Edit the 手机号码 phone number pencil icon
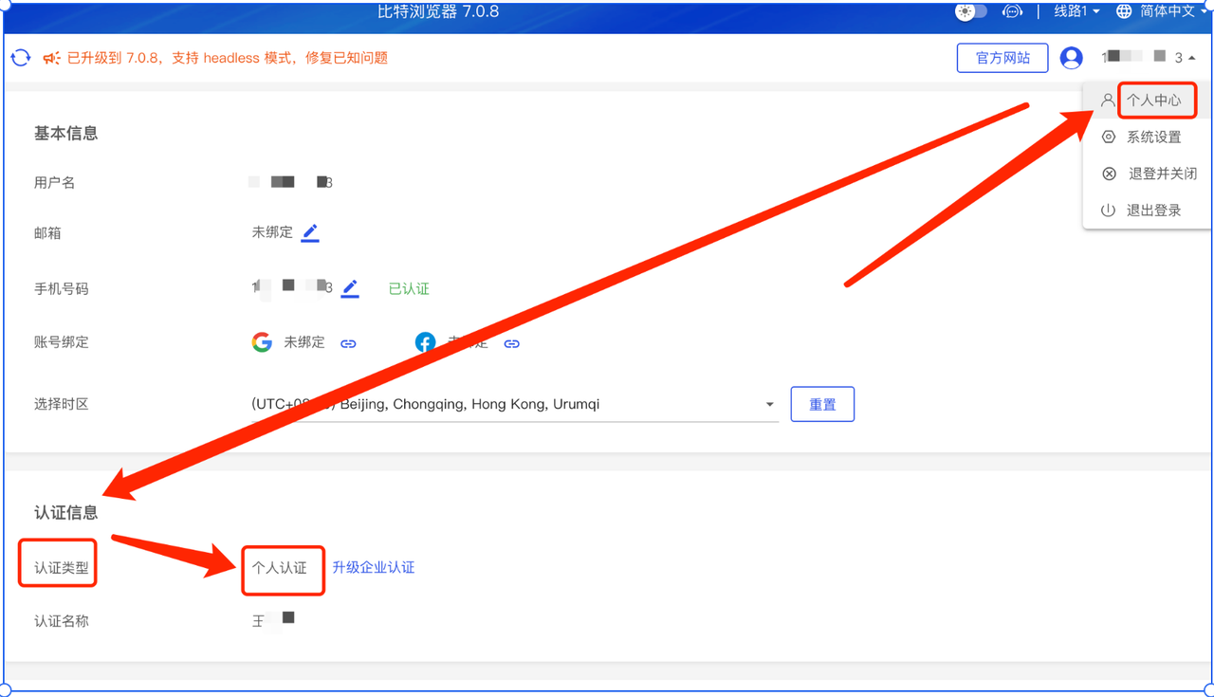This screenshot has width=1214, height=697. (x=350, y=288)
